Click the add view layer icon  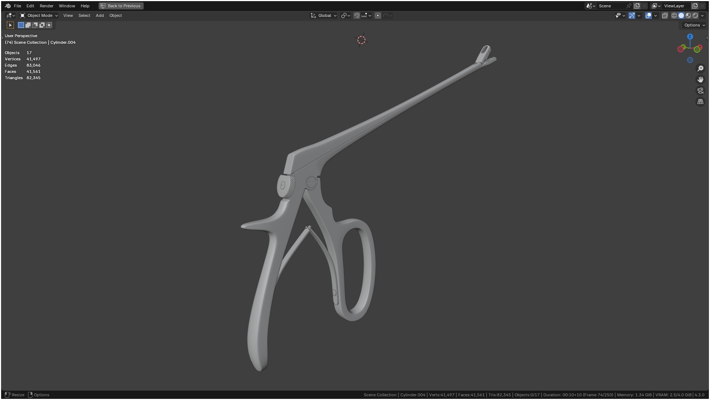[695, 6]
